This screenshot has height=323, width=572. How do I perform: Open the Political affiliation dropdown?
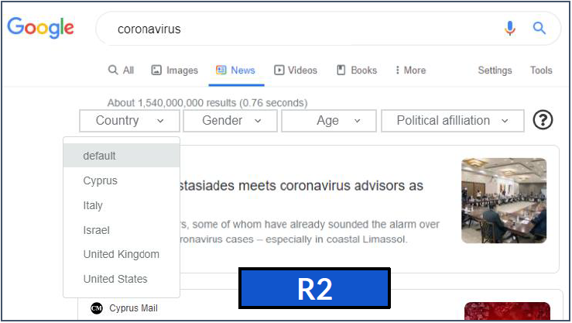453,121
